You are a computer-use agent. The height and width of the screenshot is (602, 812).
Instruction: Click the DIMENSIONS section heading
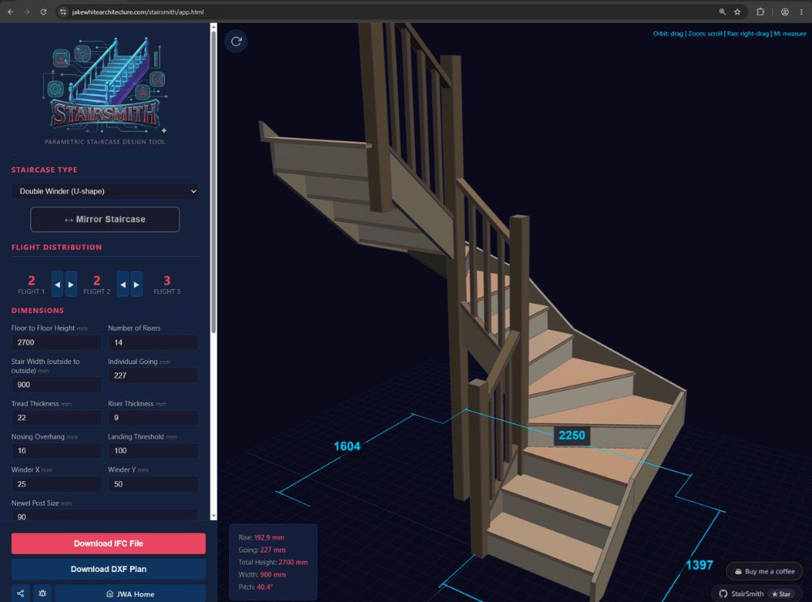38,310
